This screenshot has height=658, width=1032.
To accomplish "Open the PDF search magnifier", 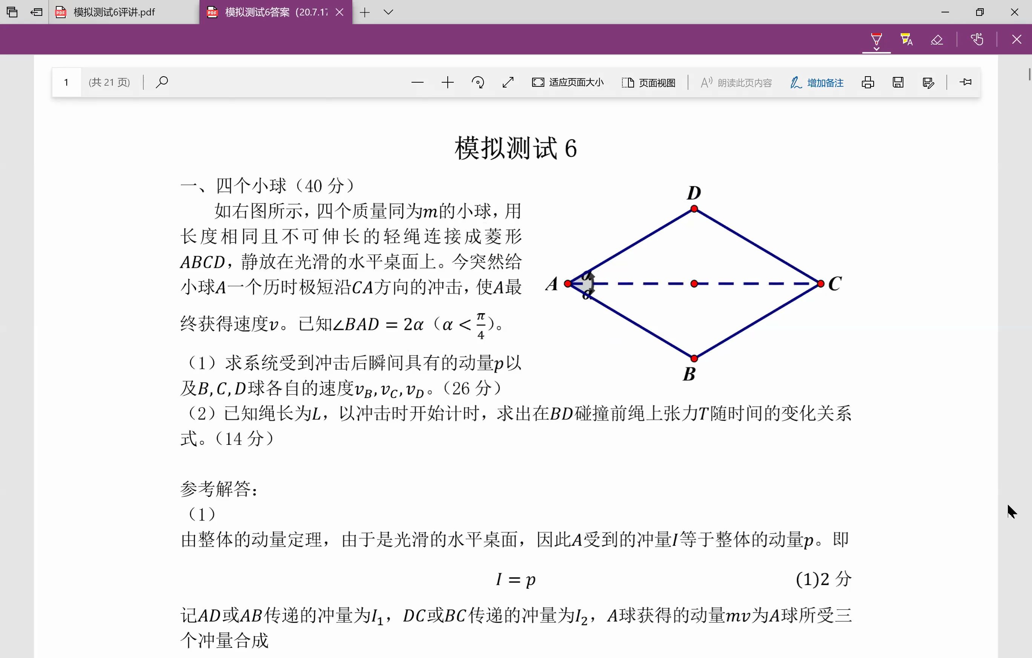I will pyautogui.click(x=161, y=82).
